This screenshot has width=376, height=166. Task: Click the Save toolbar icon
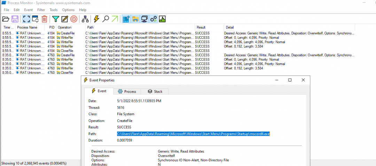[x=15, y=19]
